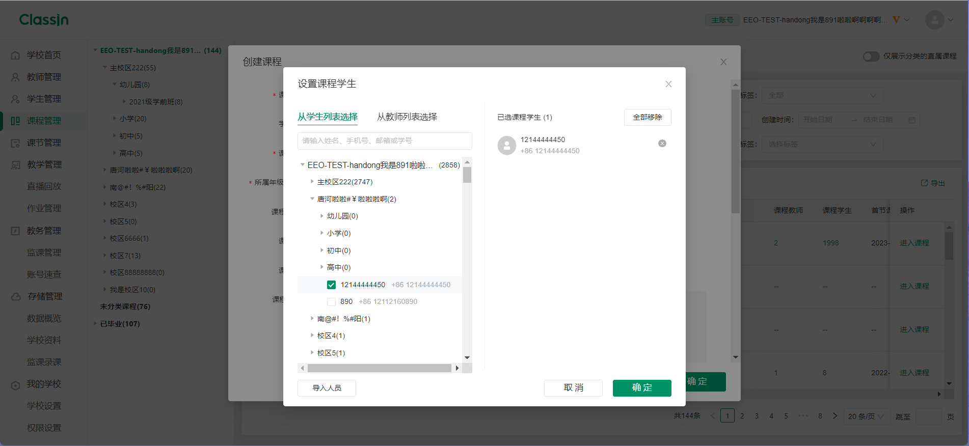969x446 pixels.
Task: Click the 教务管理 sidebar icon
Action: [x=16, y=231]
